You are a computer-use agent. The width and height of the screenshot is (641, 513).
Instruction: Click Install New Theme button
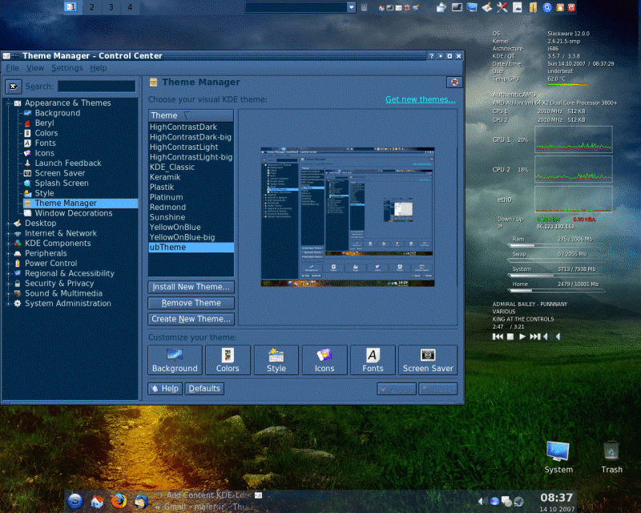191,287
